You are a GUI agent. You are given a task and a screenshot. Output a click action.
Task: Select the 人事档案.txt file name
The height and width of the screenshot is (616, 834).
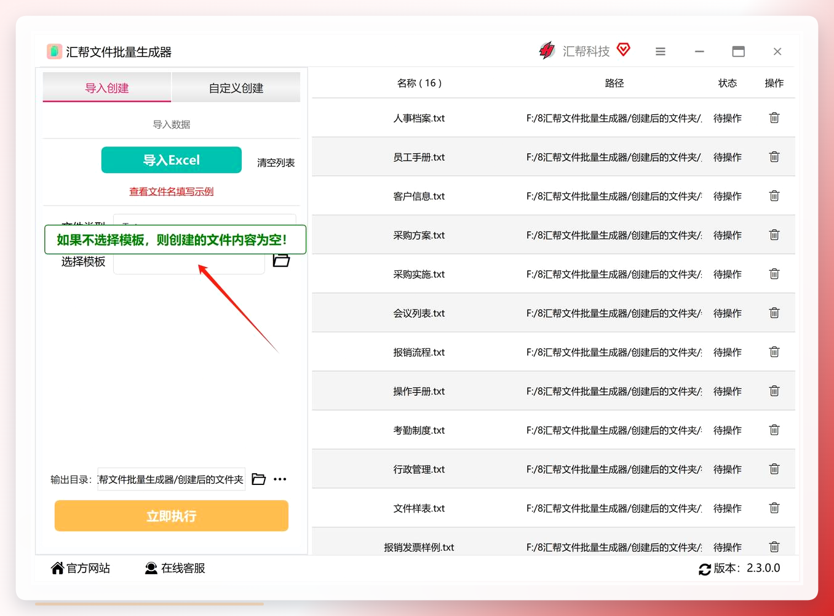(419, 118)
